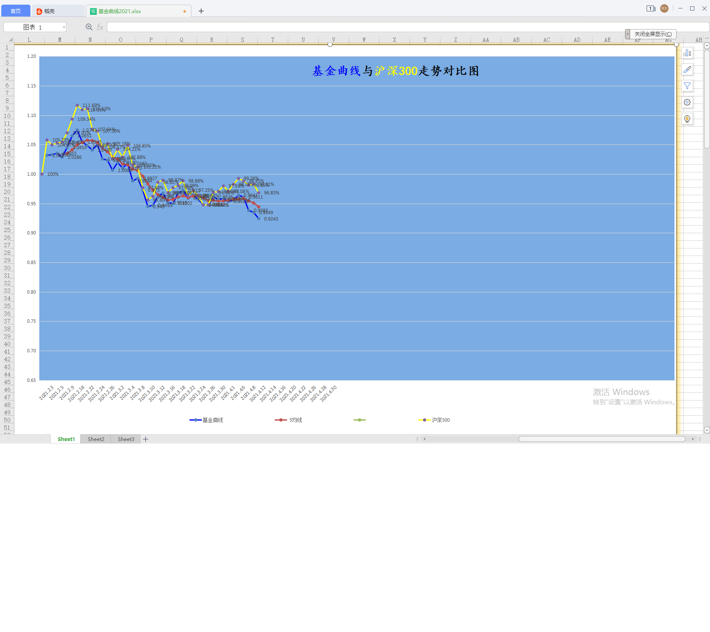Go to previous sheet navigation arrow

pos(19,439)
